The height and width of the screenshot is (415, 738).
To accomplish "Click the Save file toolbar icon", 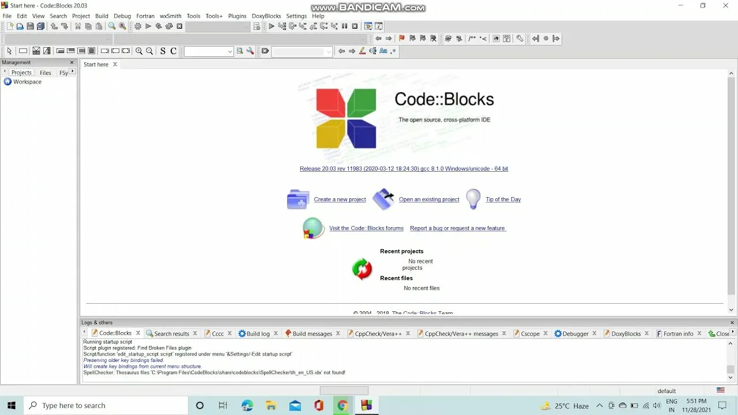I will [x=30, y=26].
